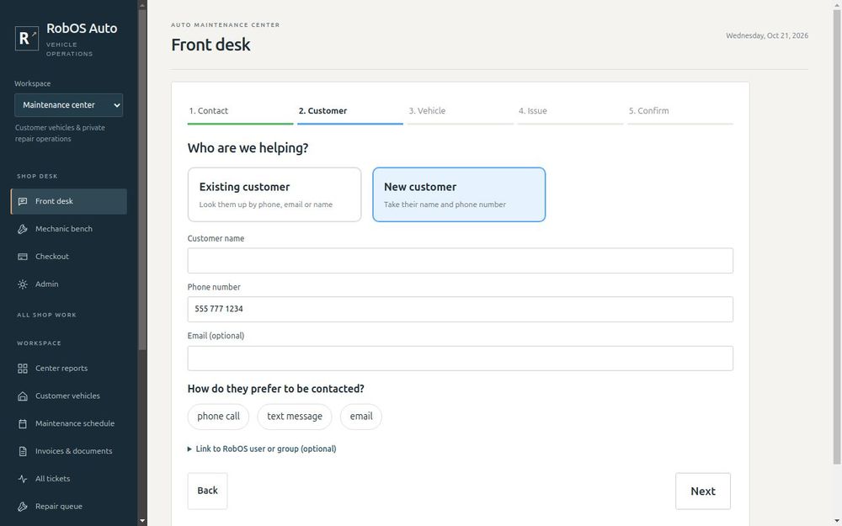Click the sidebar scrollbar down arrow
The height and width of the screenshot is (526, 842).
tap(142, 521)
